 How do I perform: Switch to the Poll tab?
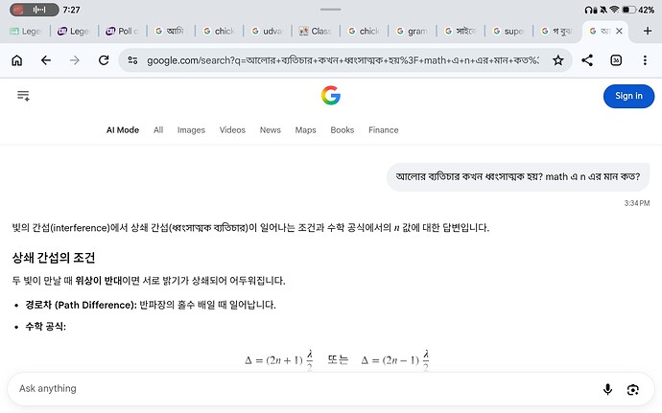tap(123, 32)
